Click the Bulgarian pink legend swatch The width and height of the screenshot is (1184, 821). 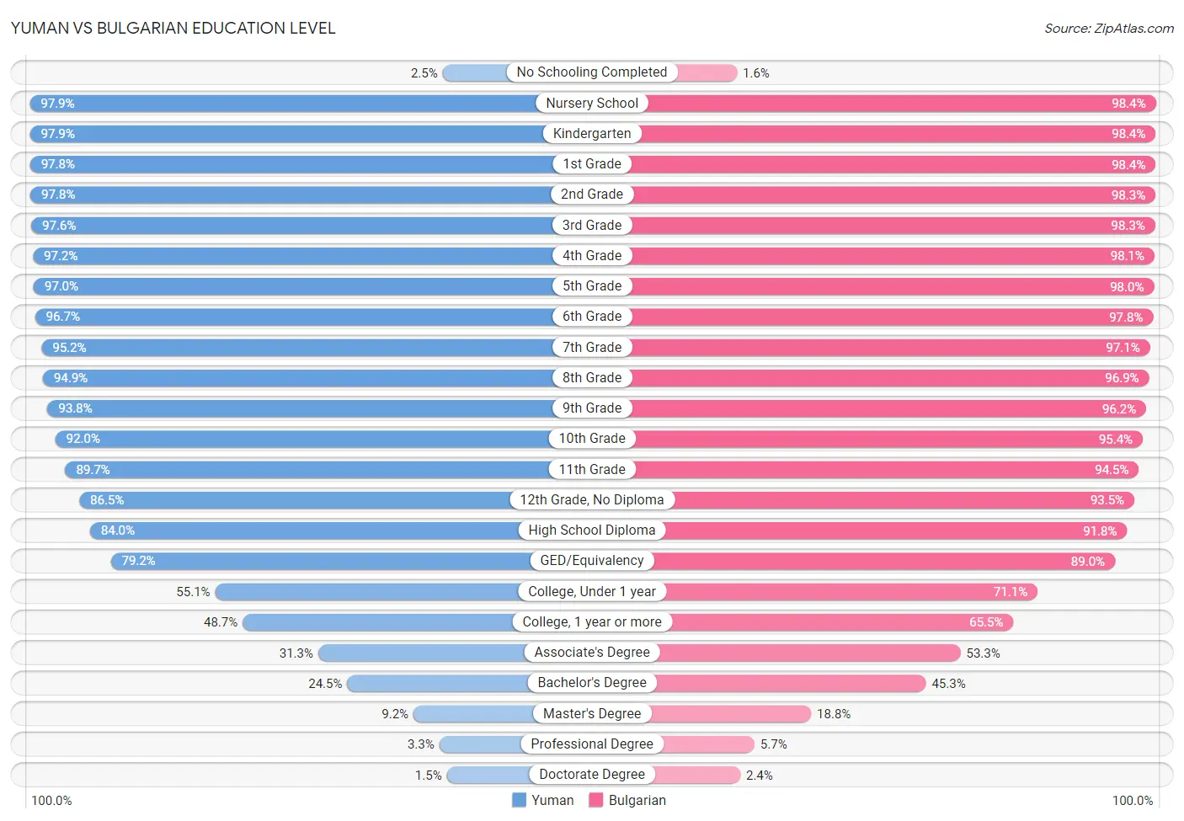tap(596, 800)
